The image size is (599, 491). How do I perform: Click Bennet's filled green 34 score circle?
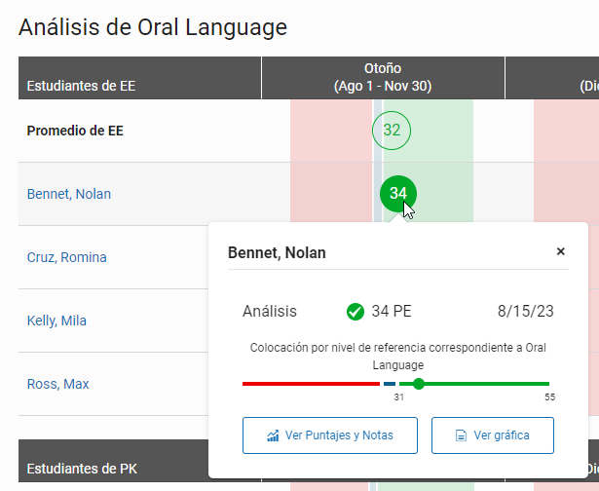coord(397,193)
